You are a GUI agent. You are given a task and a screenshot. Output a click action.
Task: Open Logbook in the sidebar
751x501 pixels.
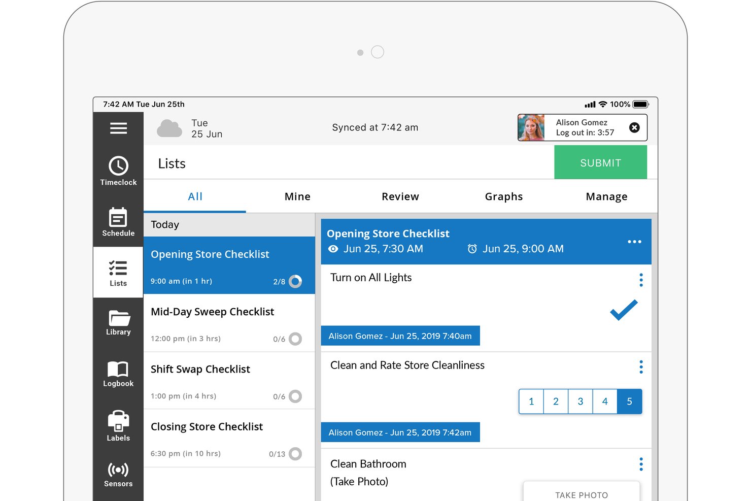(x=118, y=374)
